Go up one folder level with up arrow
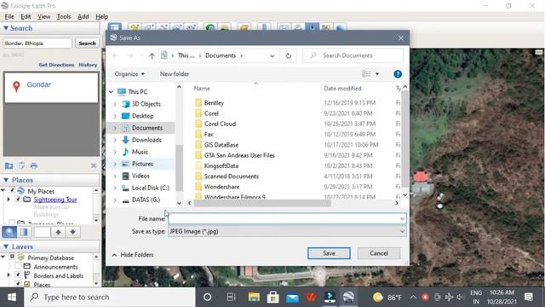545x307 pixels. (x=152, y=55)
